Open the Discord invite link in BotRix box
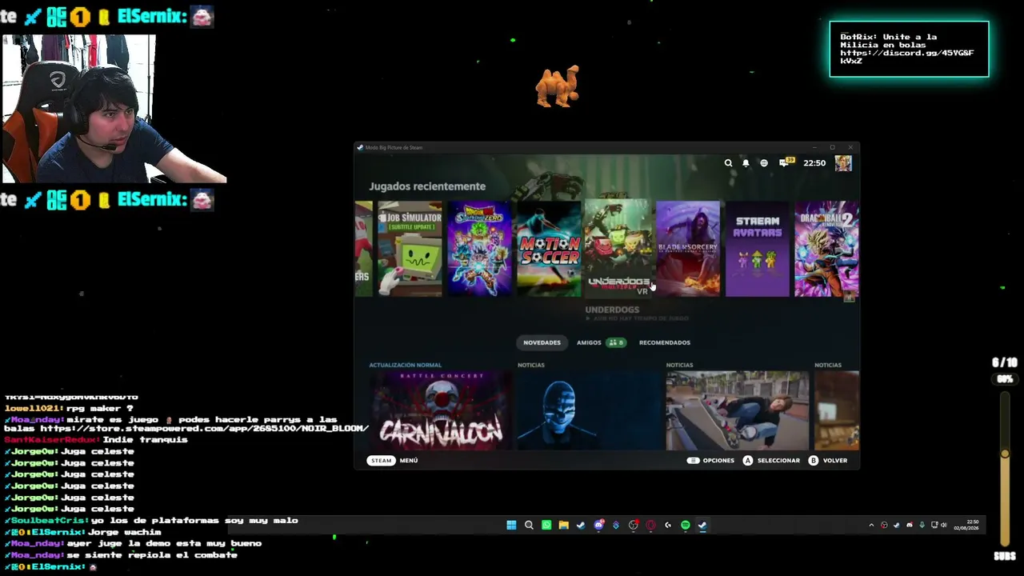This screenshot has width=1024, height=576. coord(907,57)
